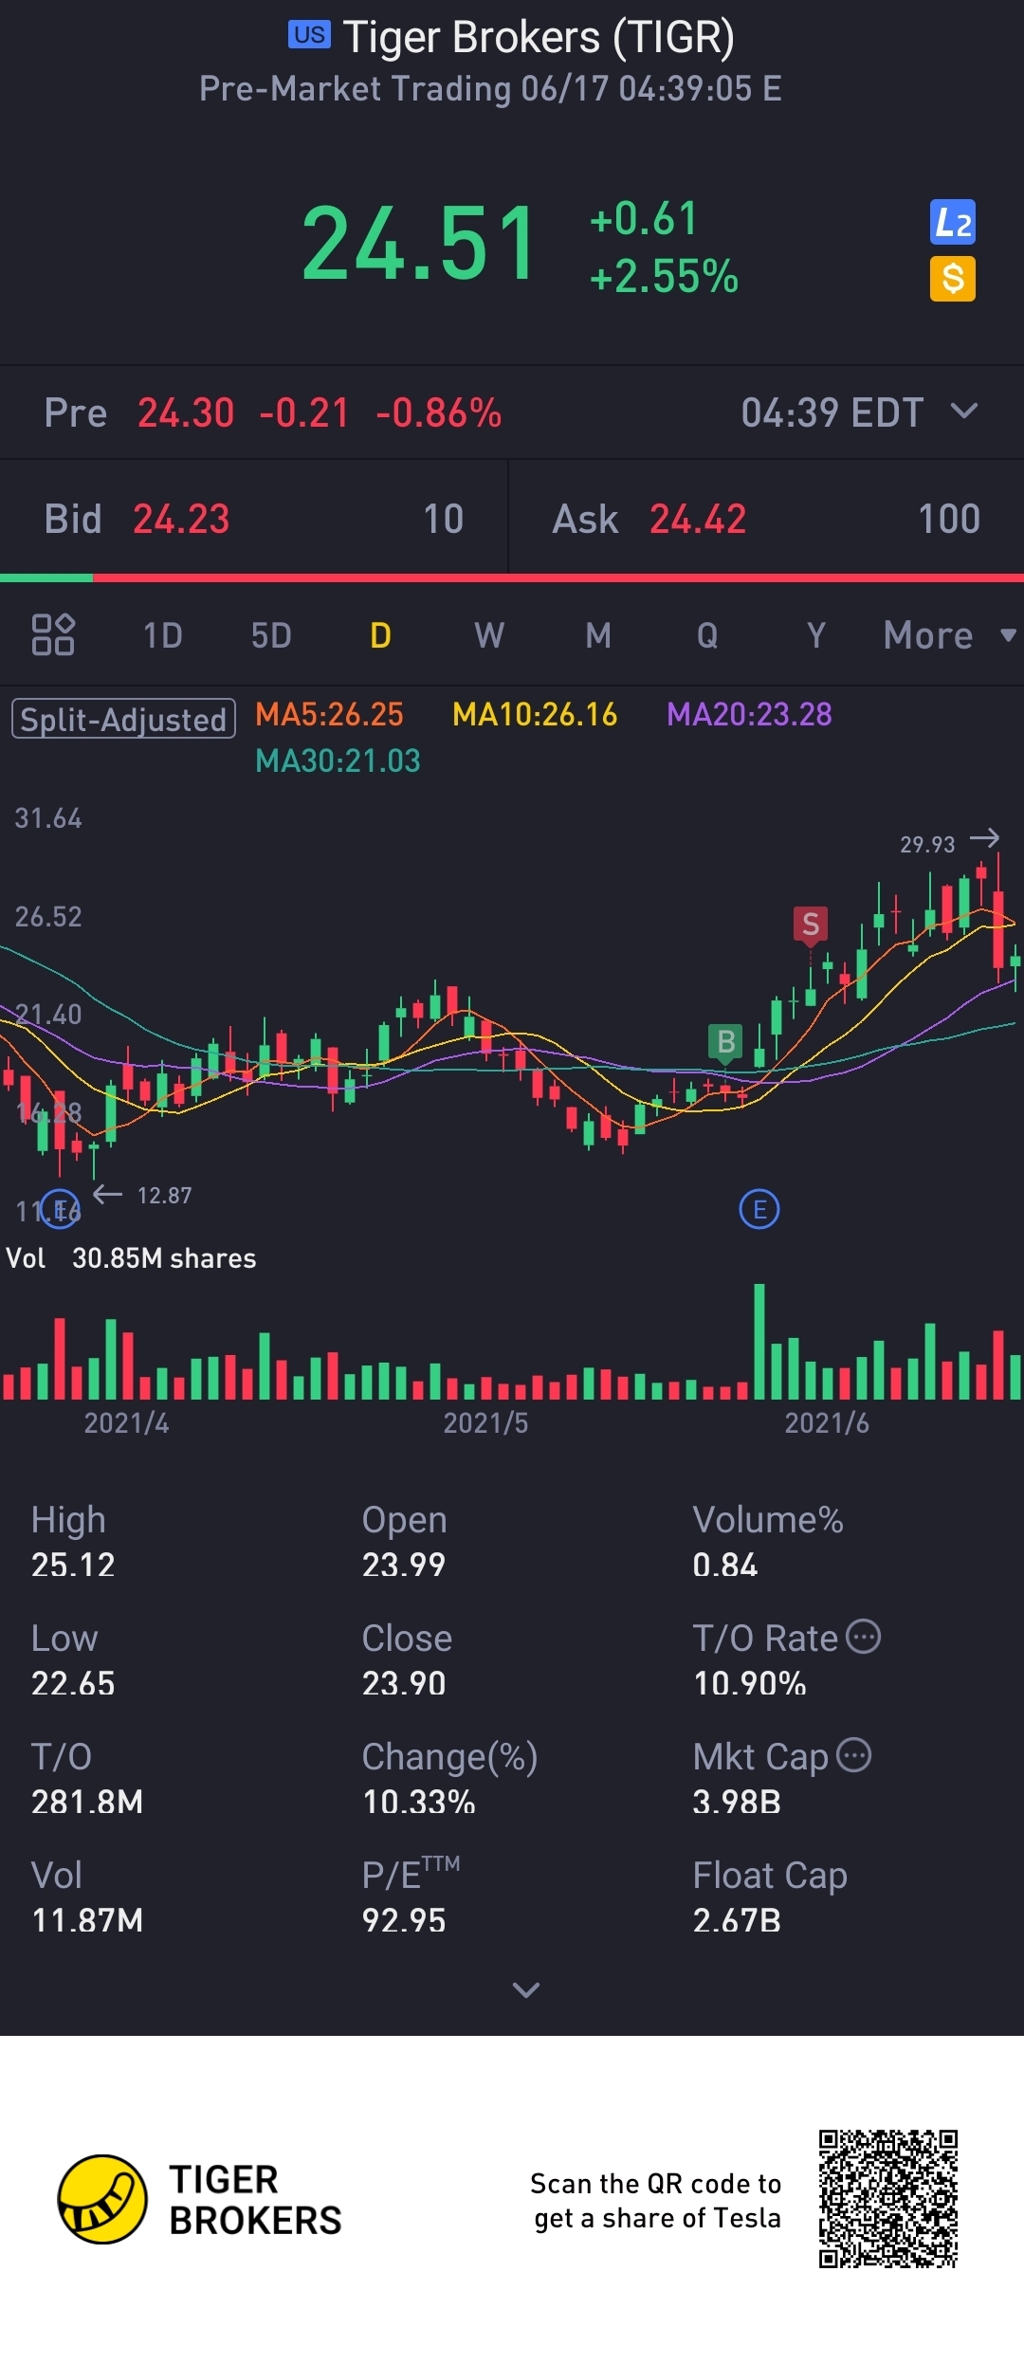Tap the +2.55% change percentage
The image size is (1024, 2363).
click(664, 277)
